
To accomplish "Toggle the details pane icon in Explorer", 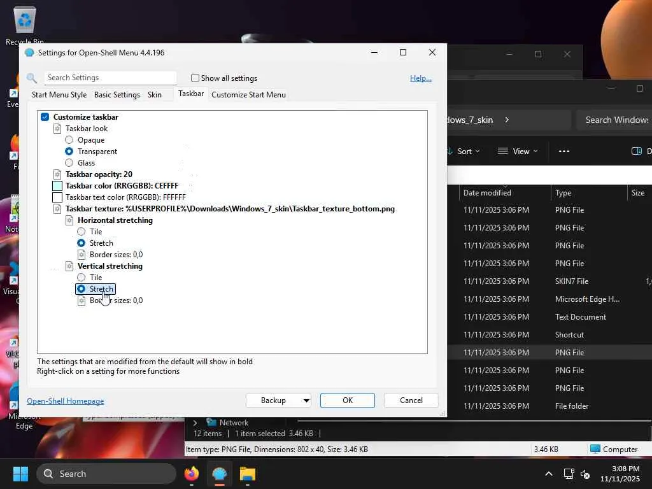I will click(x=636, y=151).
